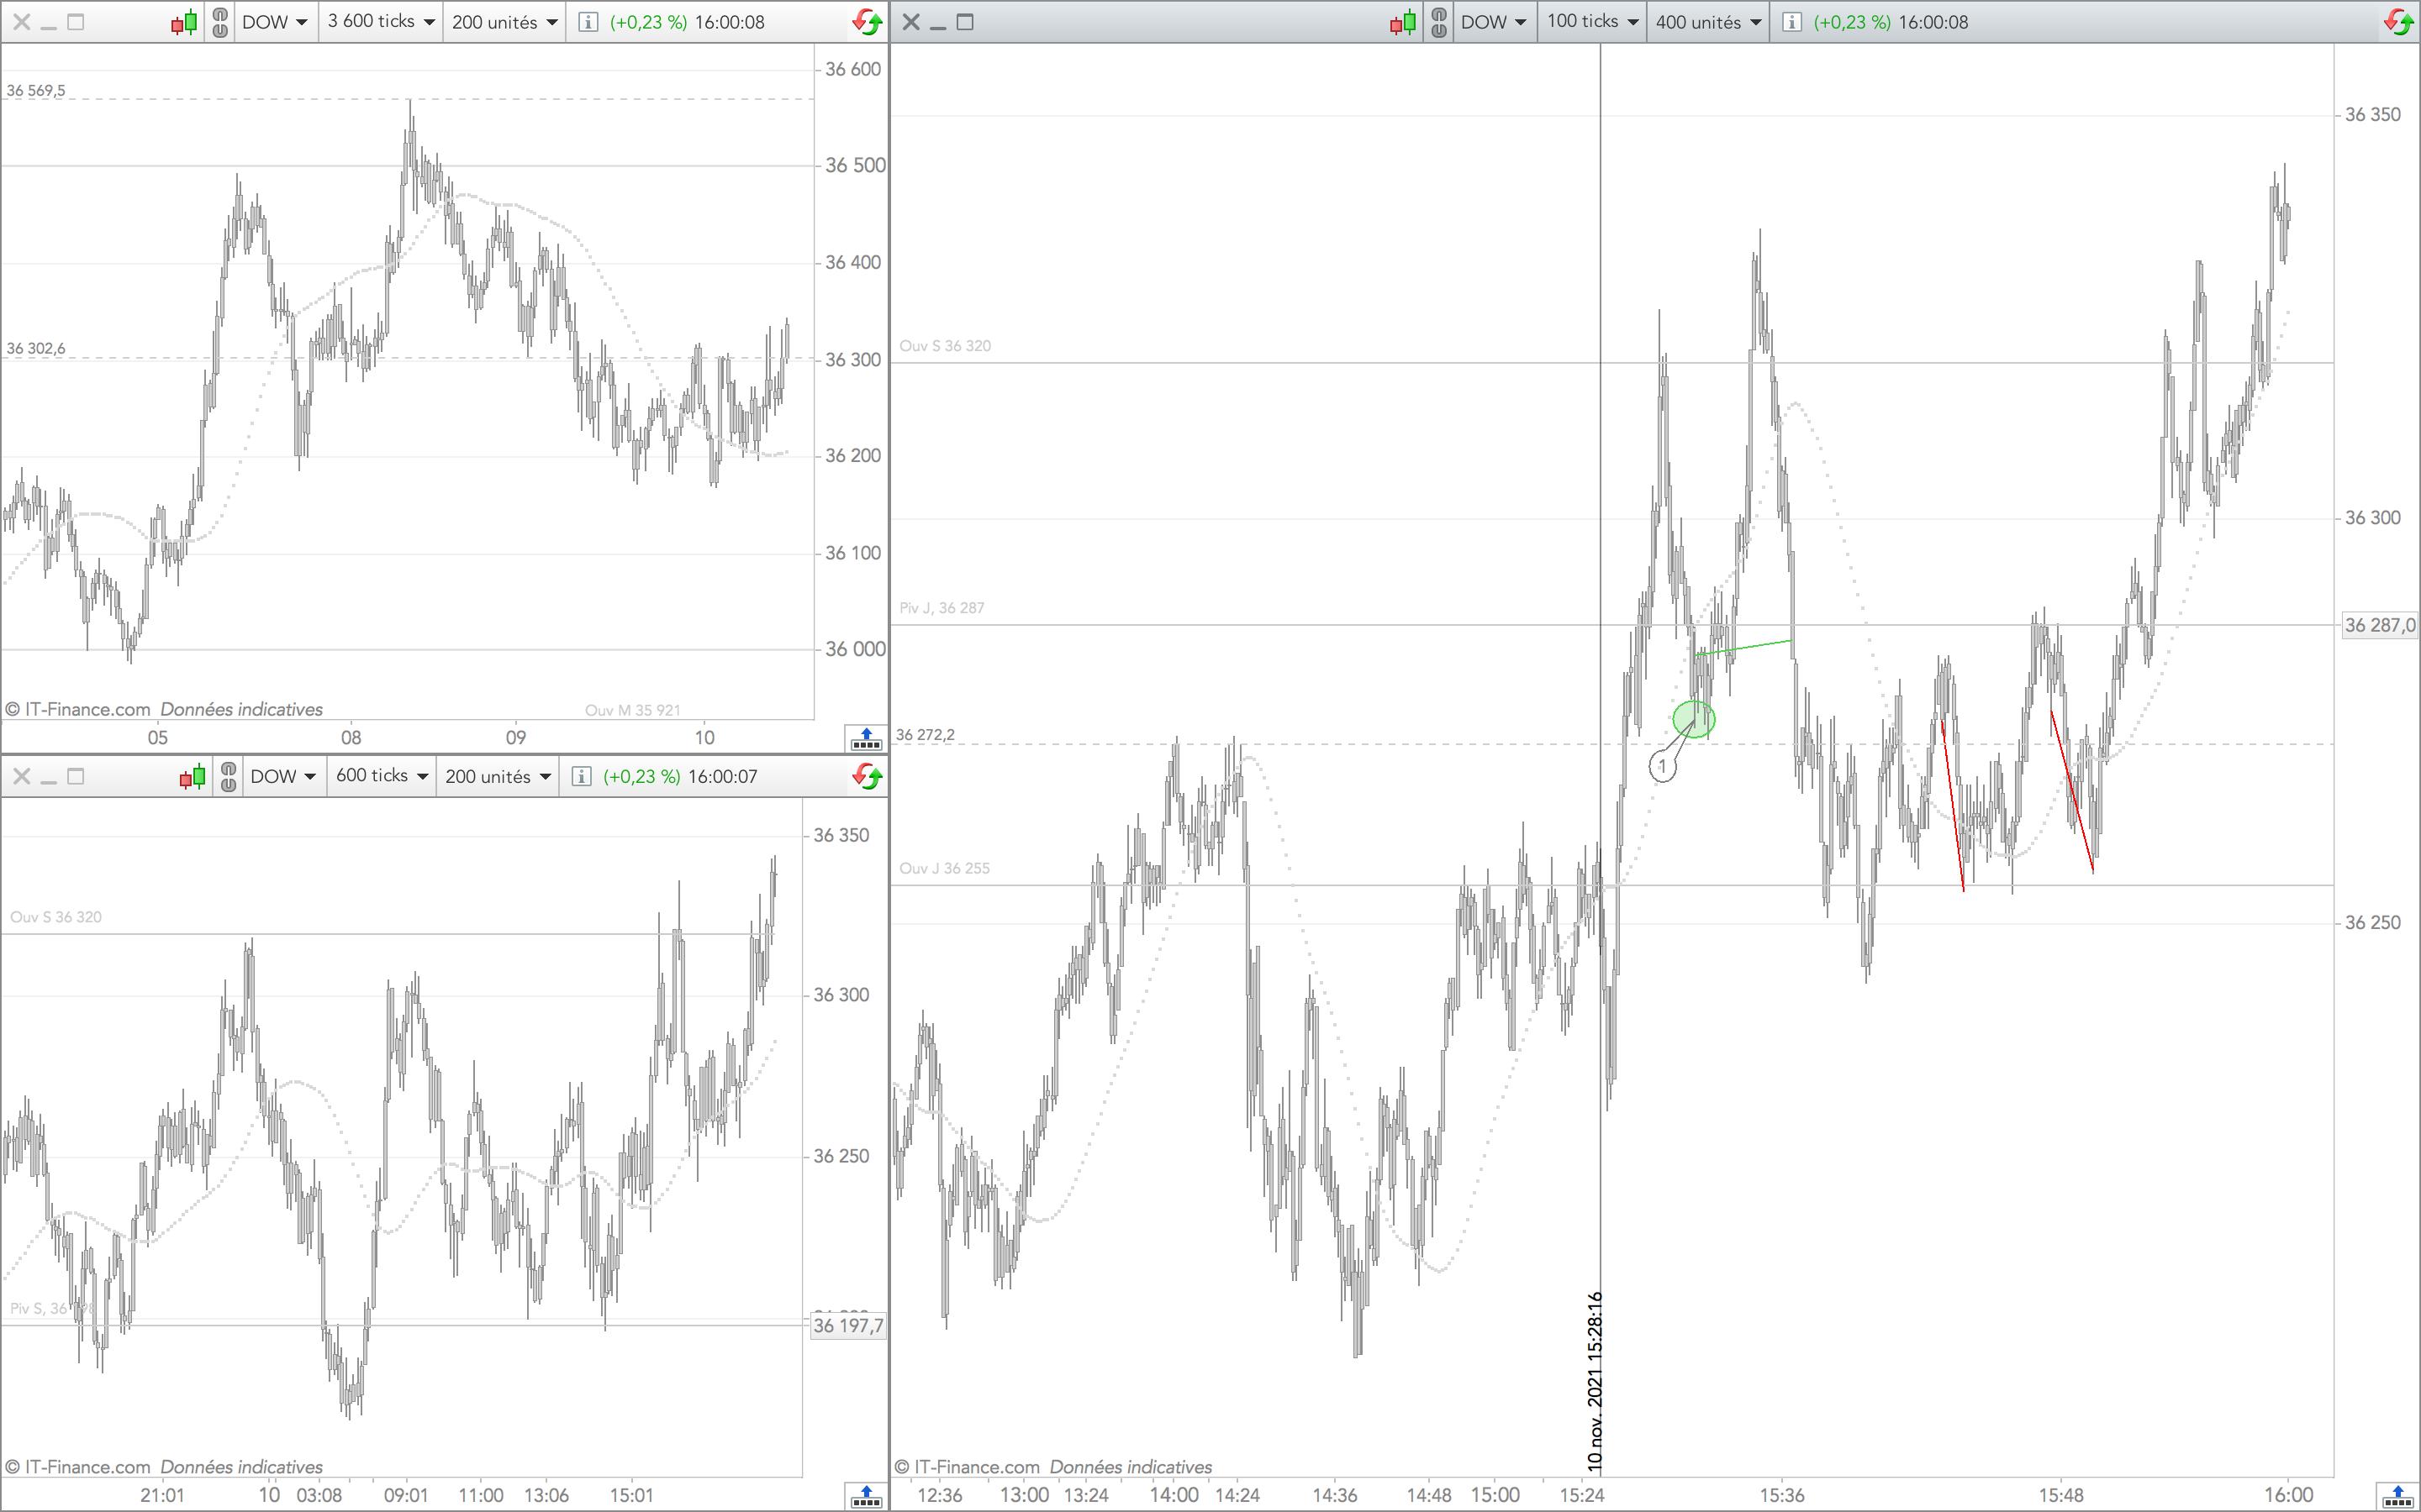The image size is (2421, 1512).
Task: Expand the 400 unités dropdown
Action: pyautogui.click(x=1707, y=22)
